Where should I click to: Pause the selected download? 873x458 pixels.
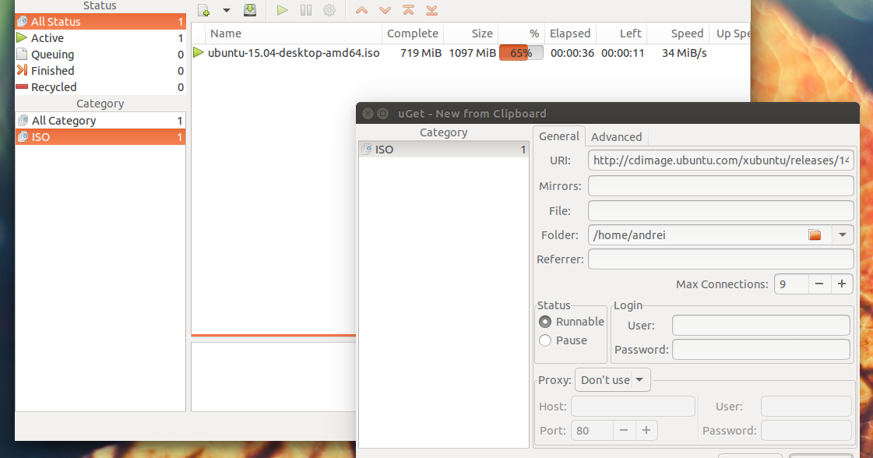click(x=305, y=10)
